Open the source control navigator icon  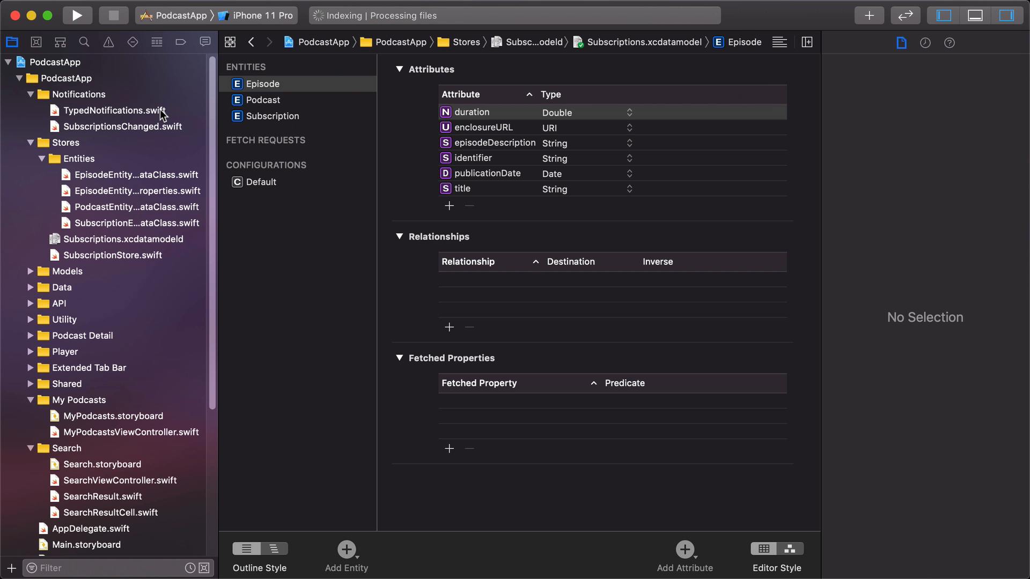tap(36, 42)
